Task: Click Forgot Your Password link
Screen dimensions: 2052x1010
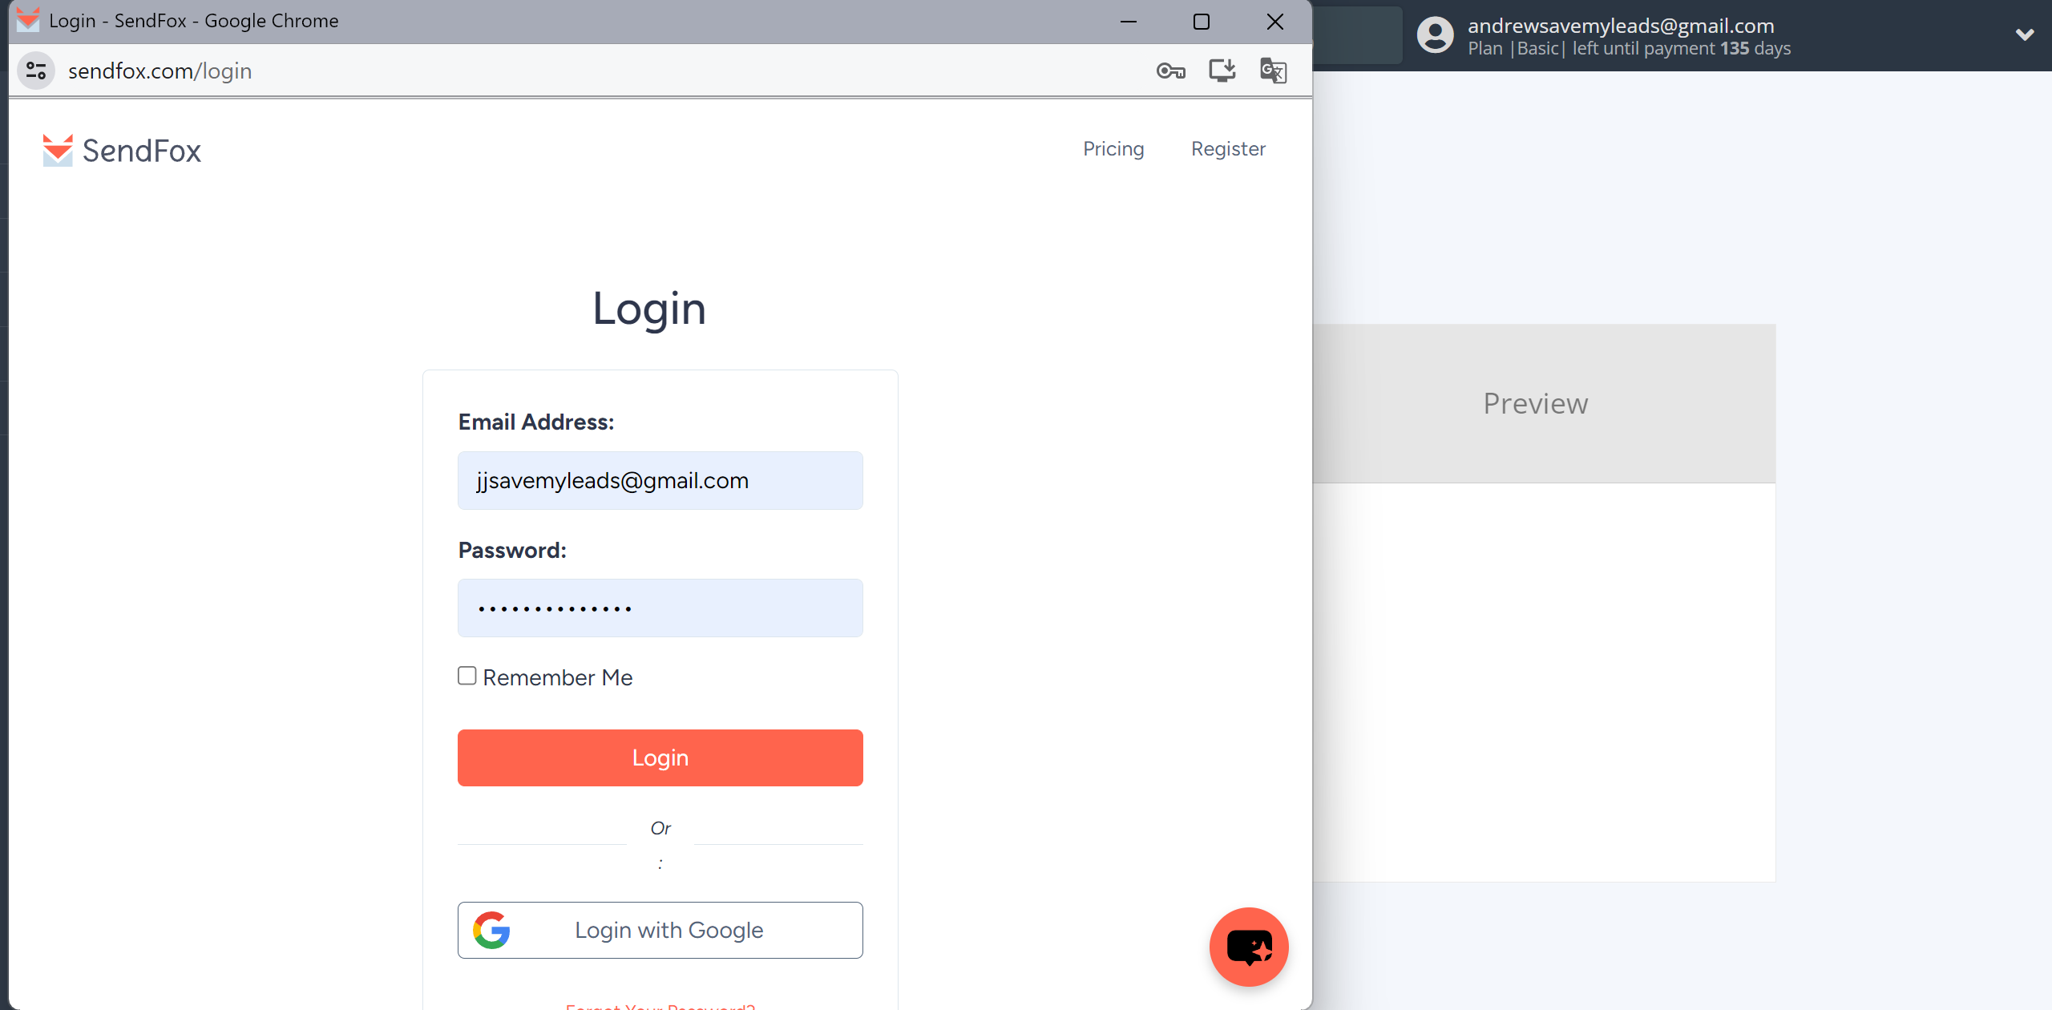Action: pyautogui.click(x=660, y=1004)
